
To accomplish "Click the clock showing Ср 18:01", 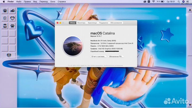I will (x=171, y=2).
